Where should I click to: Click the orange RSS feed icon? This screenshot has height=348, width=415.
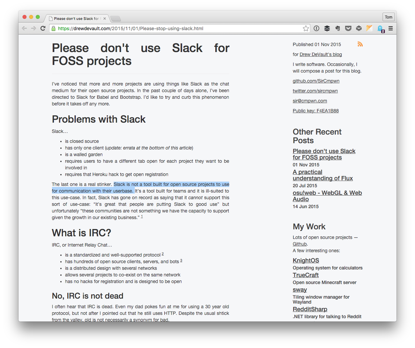[x=360, y=43]
